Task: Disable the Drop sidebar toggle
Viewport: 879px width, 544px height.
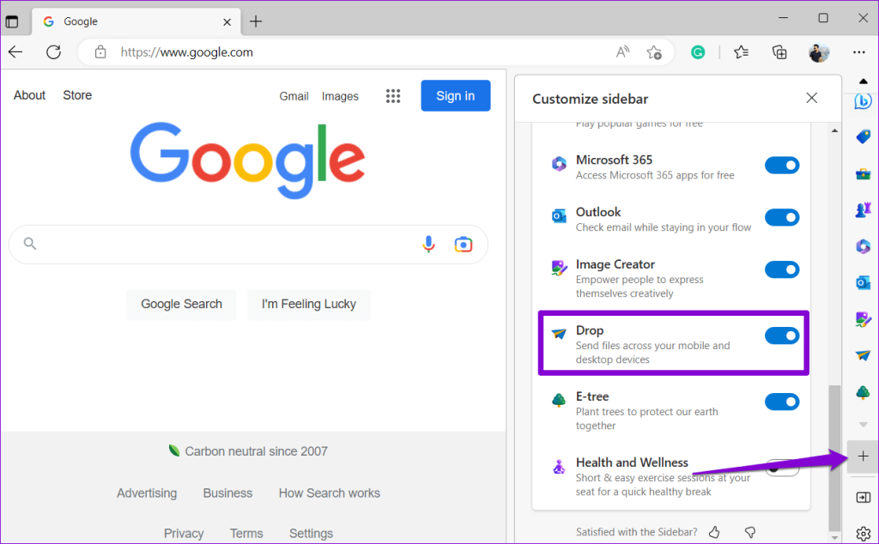Action: [782, 335]
